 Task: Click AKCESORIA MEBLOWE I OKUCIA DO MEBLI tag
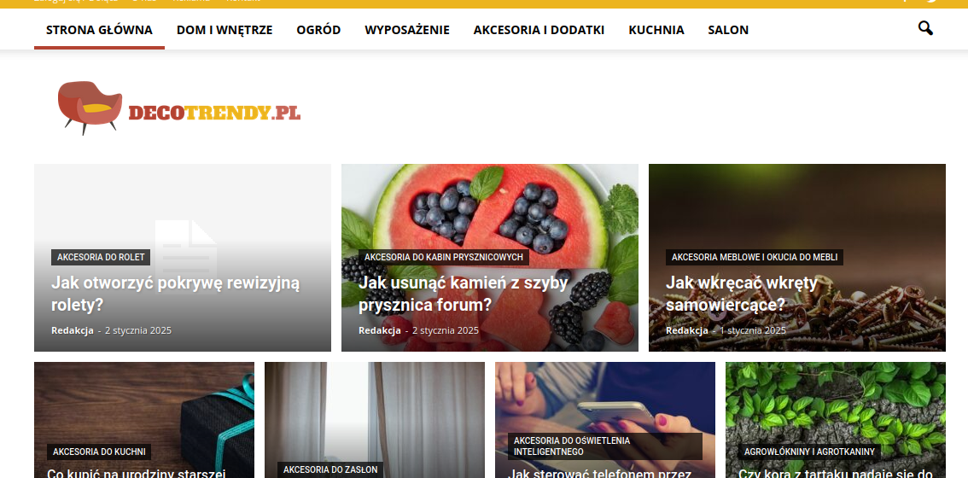(x=755, y=257)
